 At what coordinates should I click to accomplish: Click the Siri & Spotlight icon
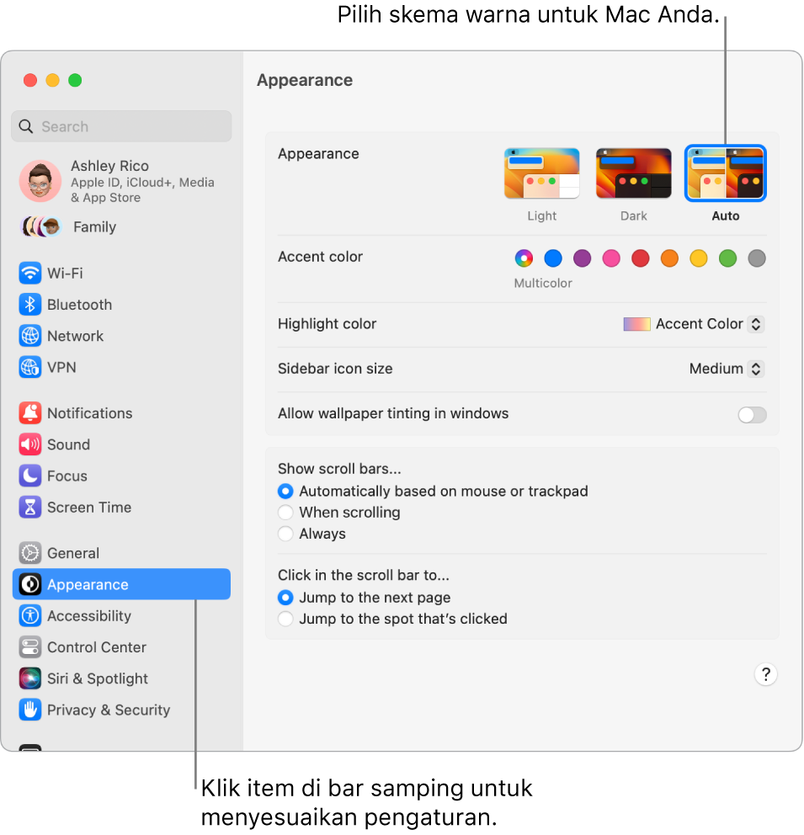click(30, 679)
